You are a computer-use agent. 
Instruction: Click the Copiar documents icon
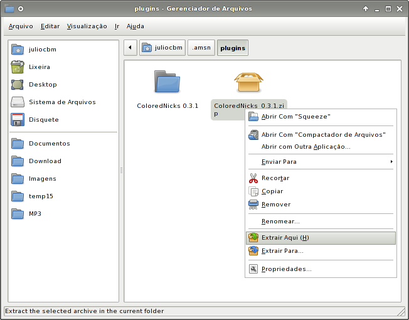pos(253,191)
